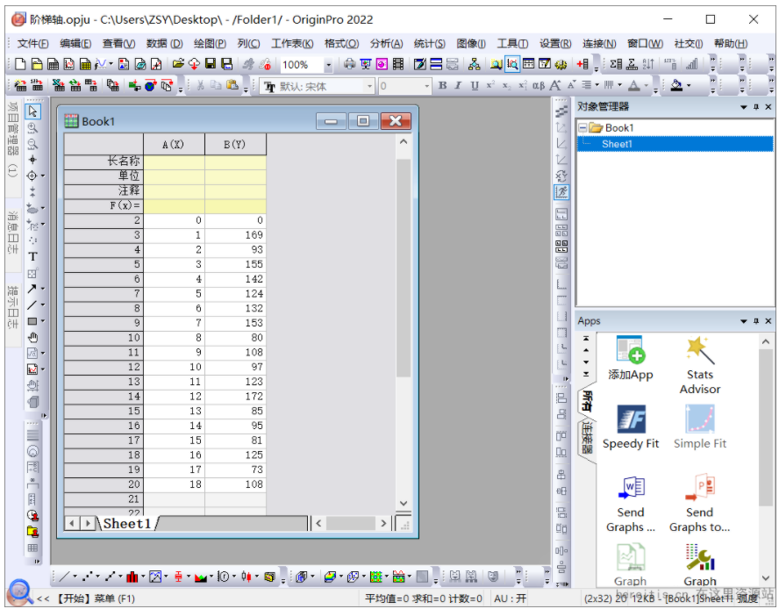Click the Box chart icon in the bottom toolbar
779x609 pixels.
(178, 577)
